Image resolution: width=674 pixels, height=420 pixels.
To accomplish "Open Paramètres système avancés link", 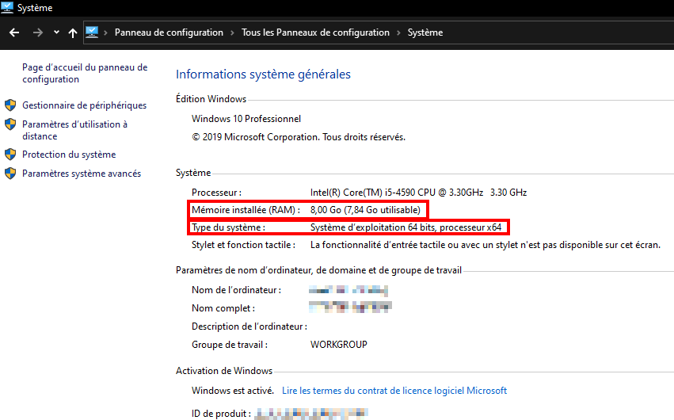I will pyautogui.click(x=82, y=174).
